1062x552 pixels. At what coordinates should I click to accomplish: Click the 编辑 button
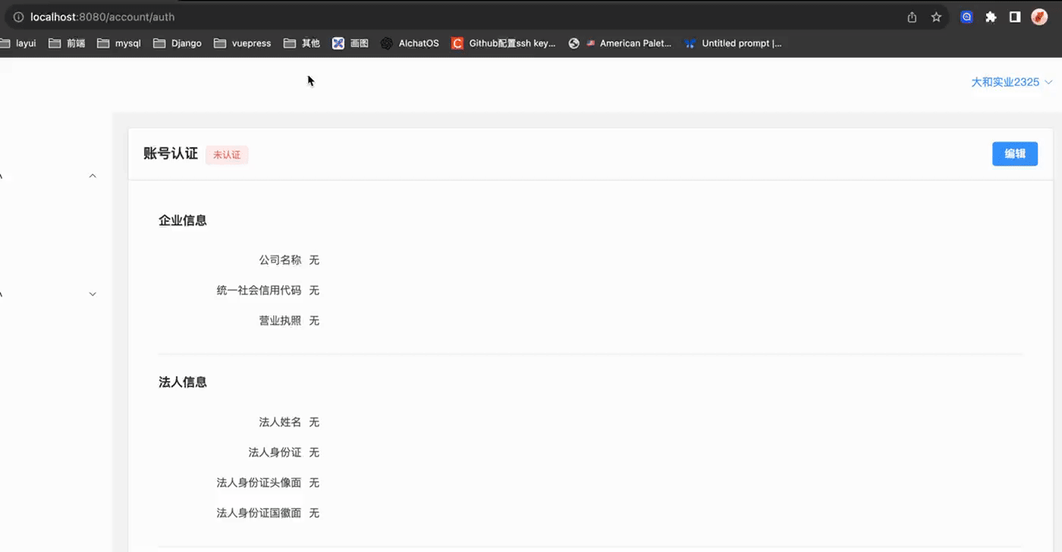click(x=1014, y=154)
